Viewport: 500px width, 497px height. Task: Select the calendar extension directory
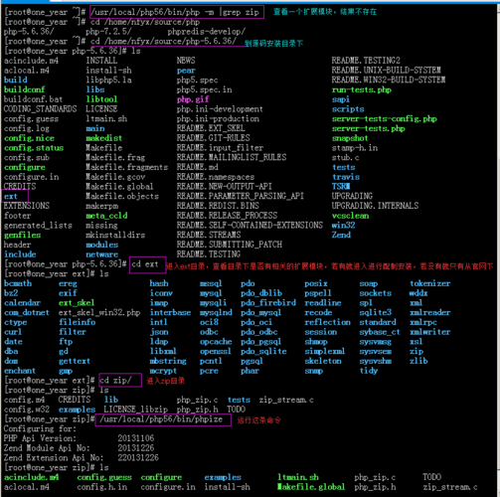[22, 303]
